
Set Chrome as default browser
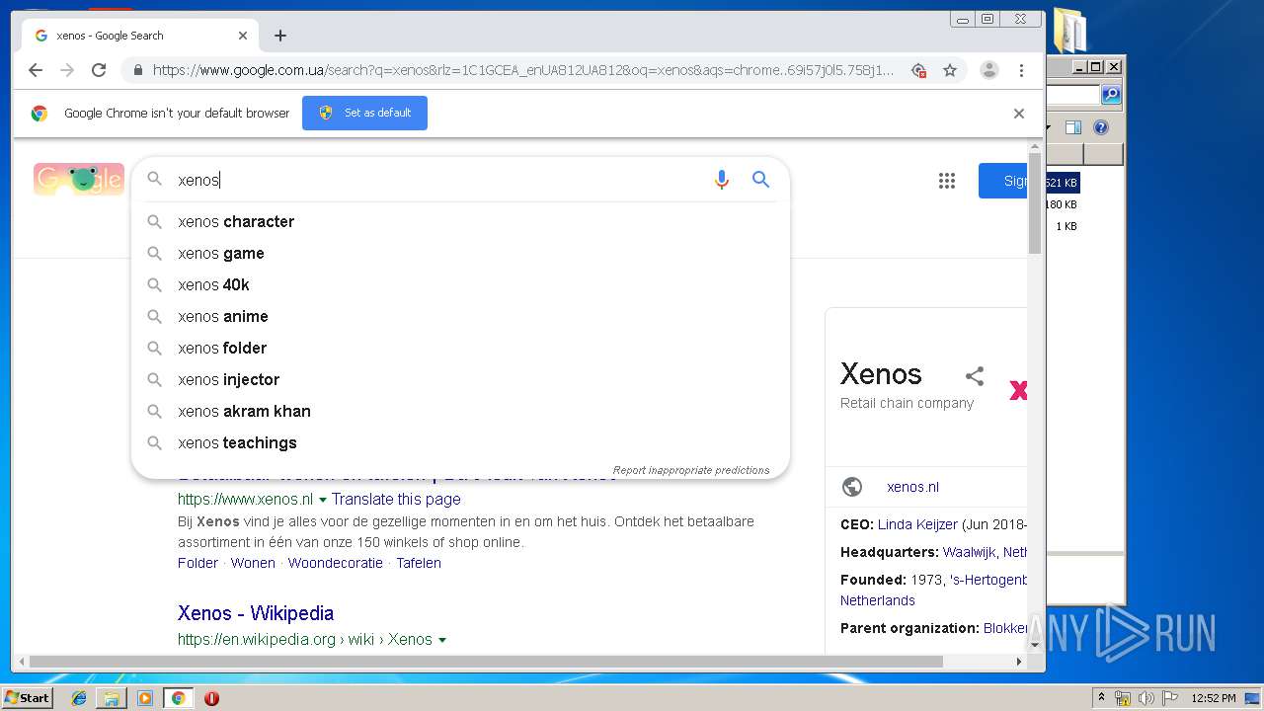coord(364,113)
